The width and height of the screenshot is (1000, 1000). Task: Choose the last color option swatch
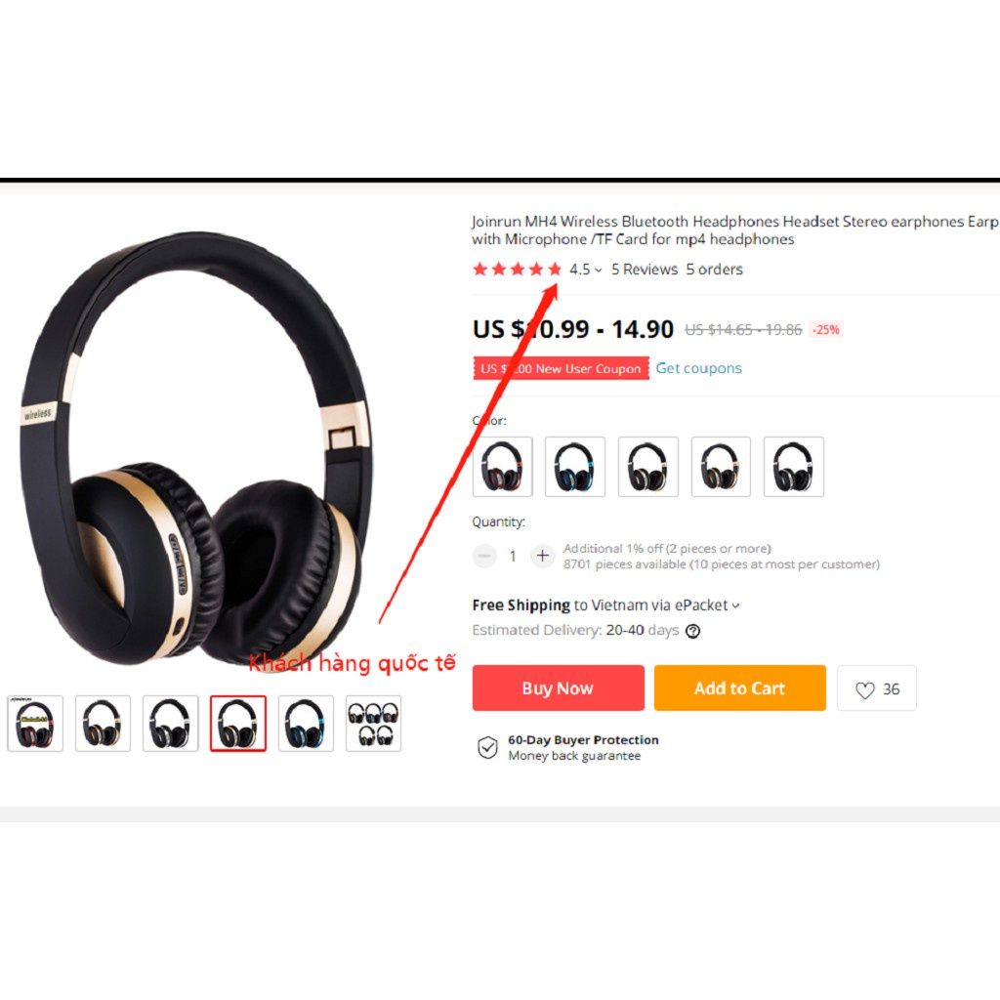tap(794, 467)
